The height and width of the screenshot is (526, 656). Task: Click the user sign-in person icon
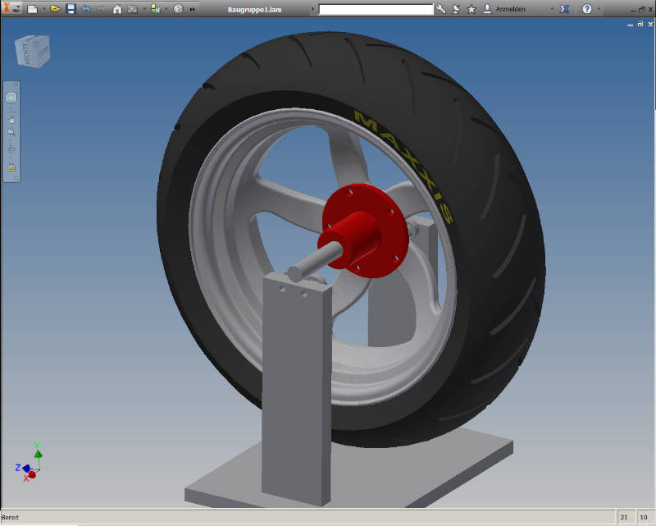(x=487, y=9)
